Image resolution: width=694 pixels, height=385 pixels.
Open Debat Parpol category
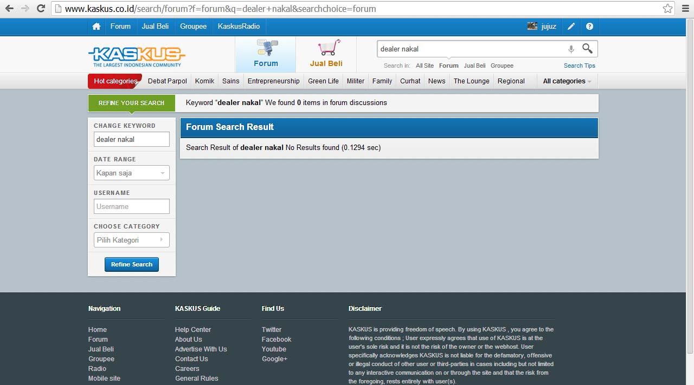click(168, 81)
